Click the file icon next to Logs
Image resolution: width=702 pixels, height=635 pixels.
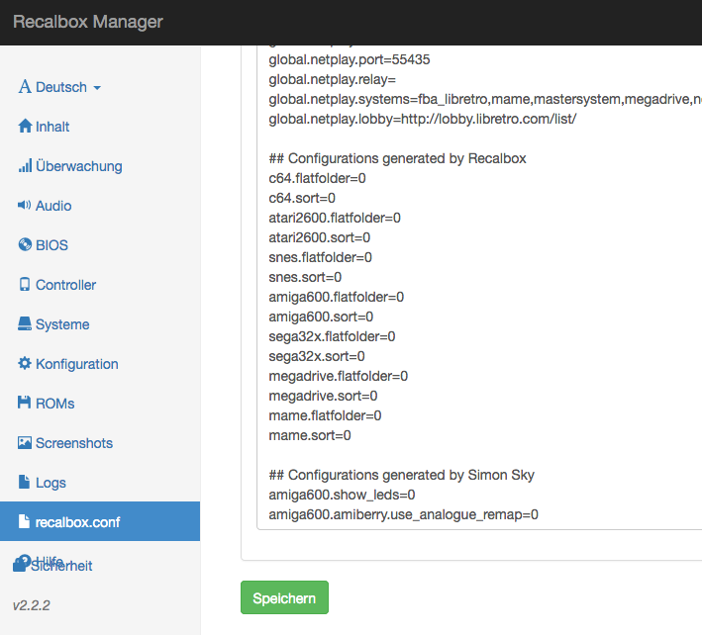tap(24, 482)
